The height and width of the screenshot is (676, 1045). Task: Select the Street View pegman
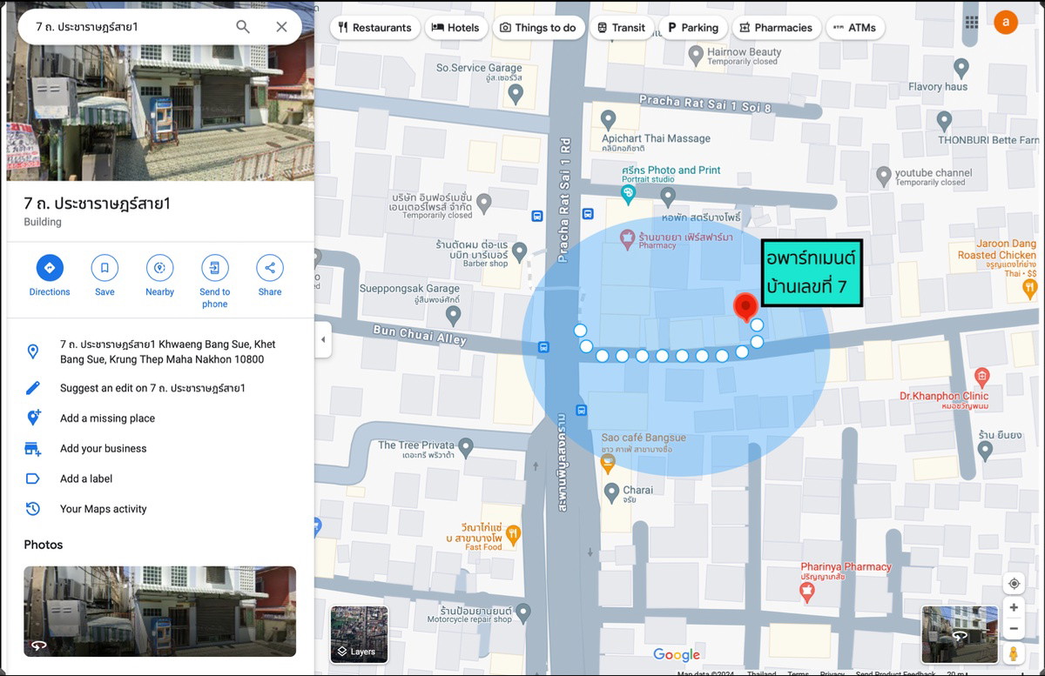pyautogui.click(x=1014, y=653)
